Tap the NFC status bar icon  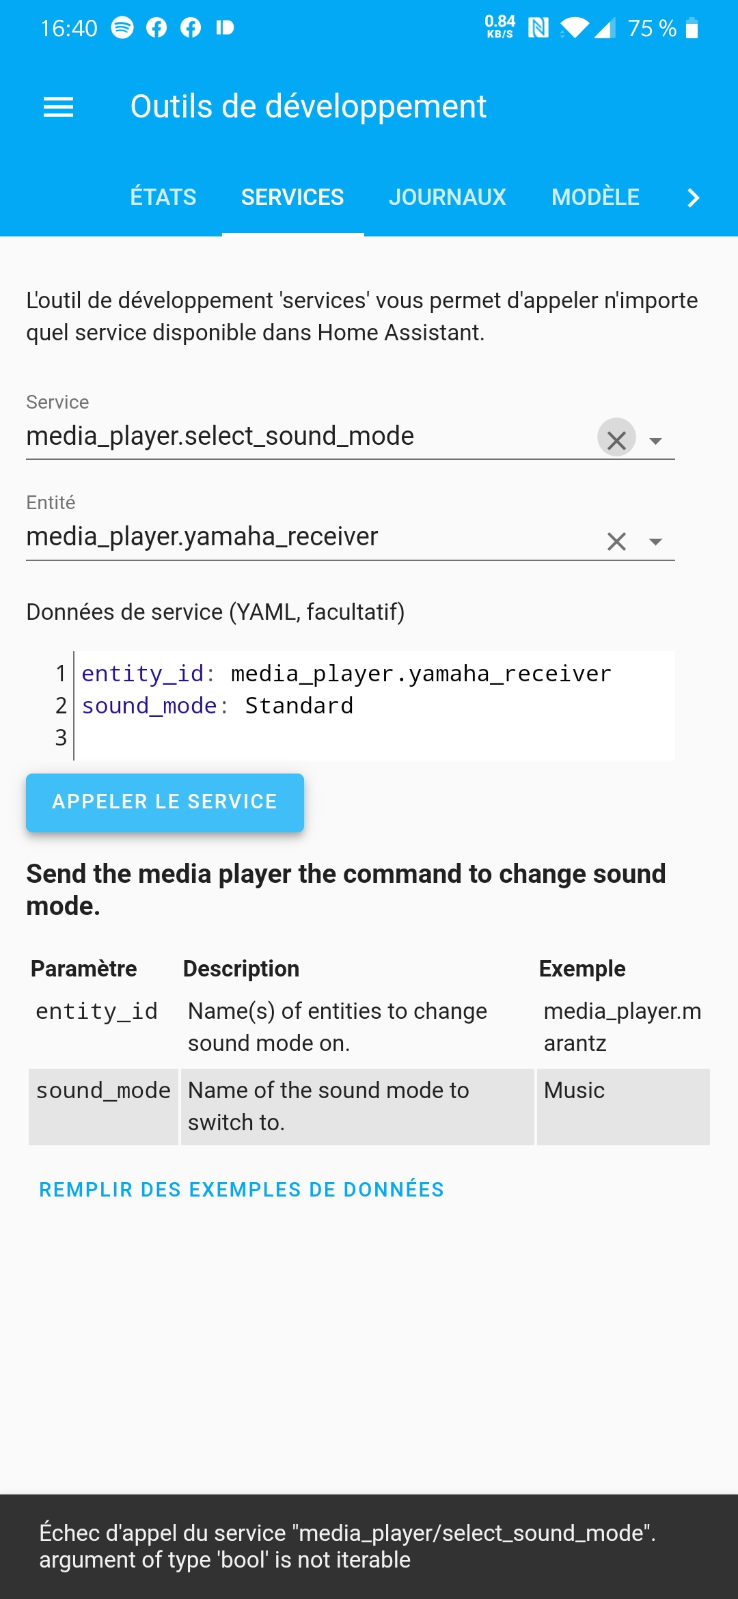[x=538, y=28]
